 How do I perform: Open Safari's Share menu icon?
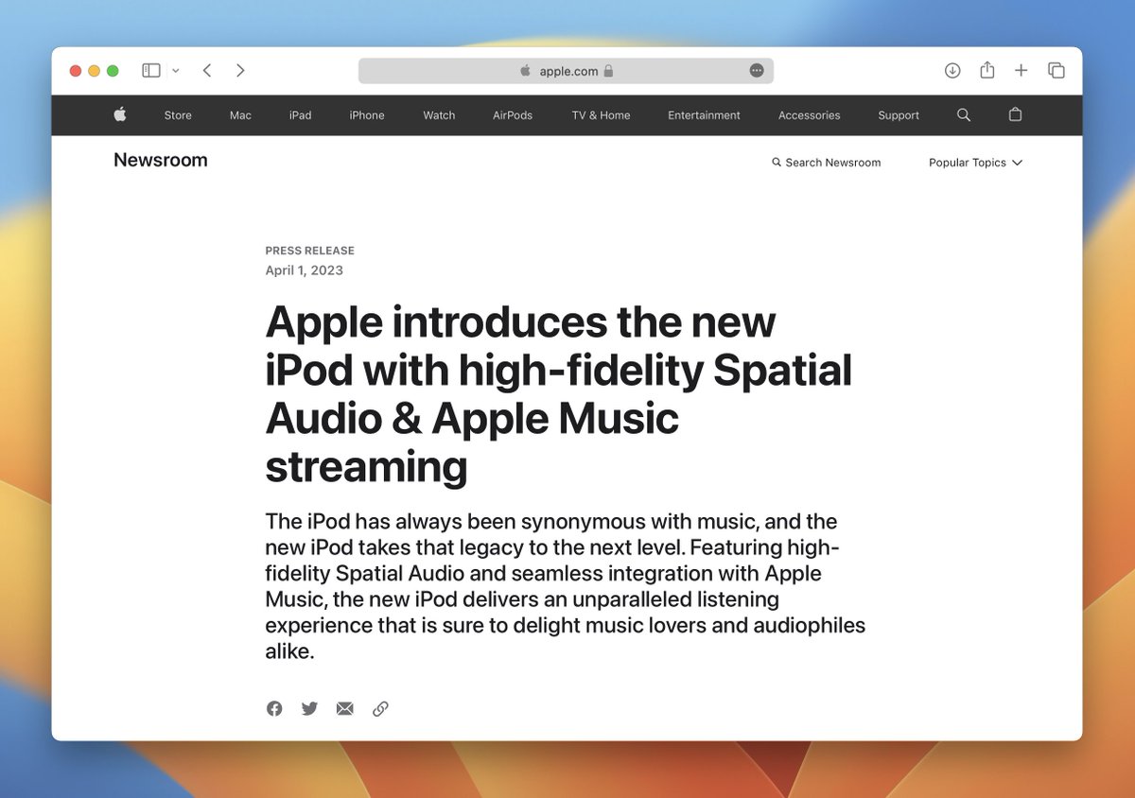(x=987, y=70)
